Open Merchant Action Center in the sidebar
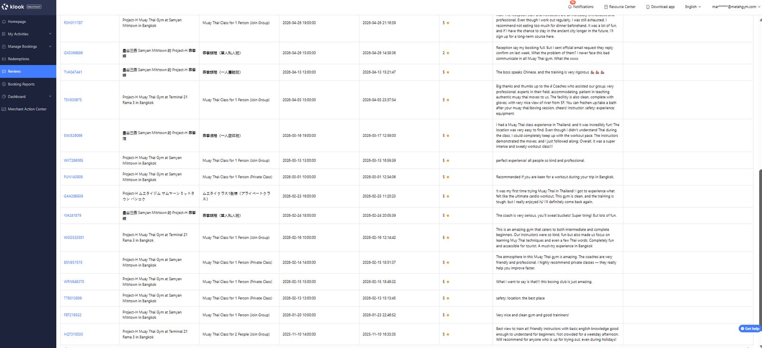 [x=28, y=109]
